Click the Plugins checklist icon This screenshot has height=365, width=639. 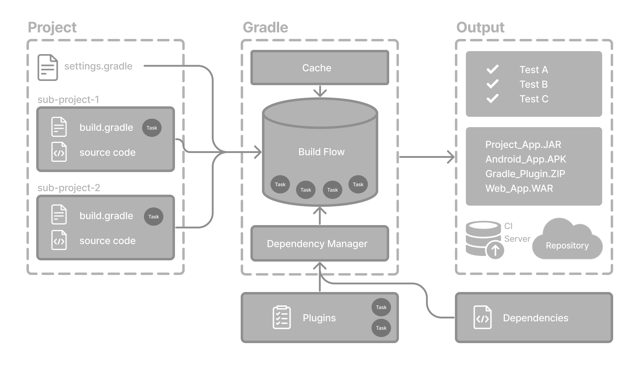point(281,317)
